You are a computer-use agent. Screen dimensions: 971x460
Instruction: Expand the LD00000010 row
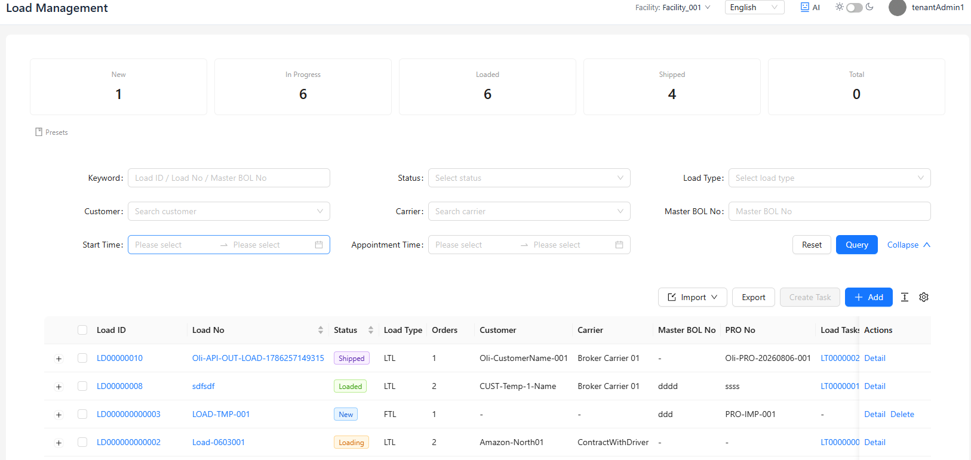pos(59,359)
